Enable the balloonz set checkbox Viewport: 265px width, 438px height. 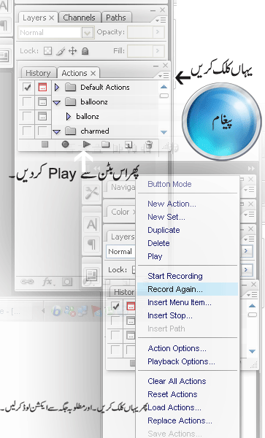(27, 101)
